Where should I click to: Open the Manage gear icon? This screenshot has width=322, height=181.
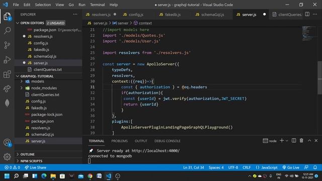[x=7, y=157]
